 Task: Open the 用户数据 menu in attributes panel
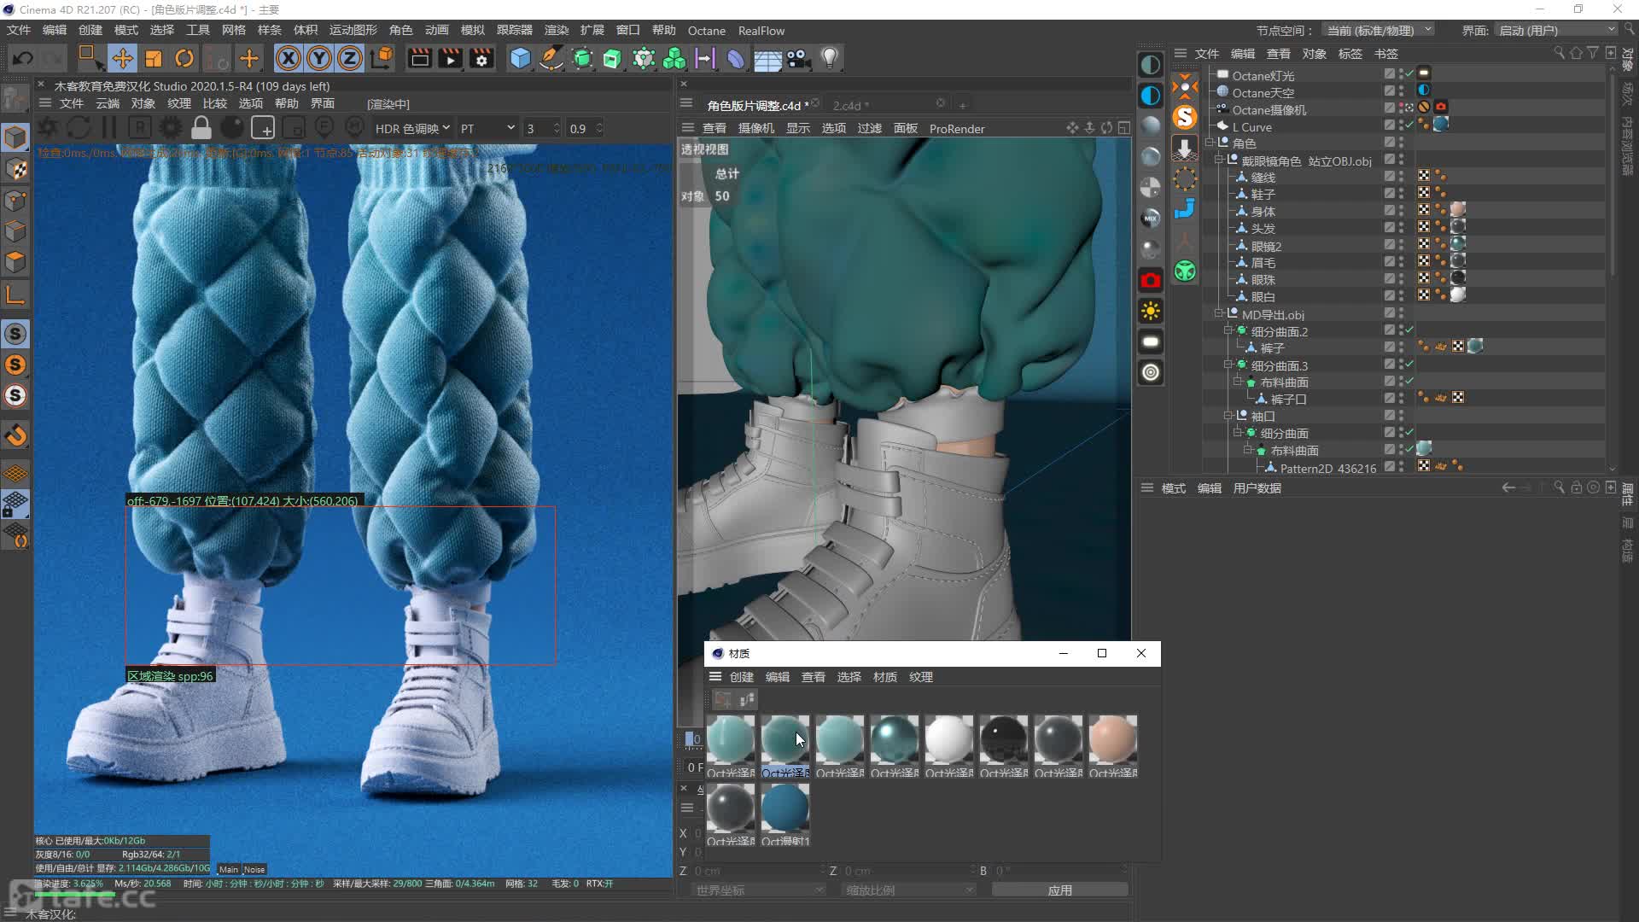1257,487
